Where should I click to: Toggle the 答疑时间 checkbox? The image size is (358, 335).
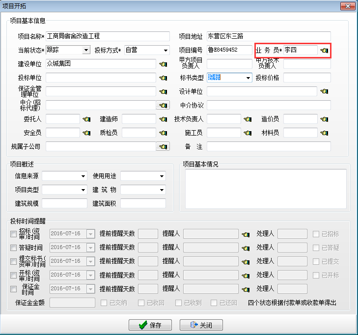(x=13, y=248)
